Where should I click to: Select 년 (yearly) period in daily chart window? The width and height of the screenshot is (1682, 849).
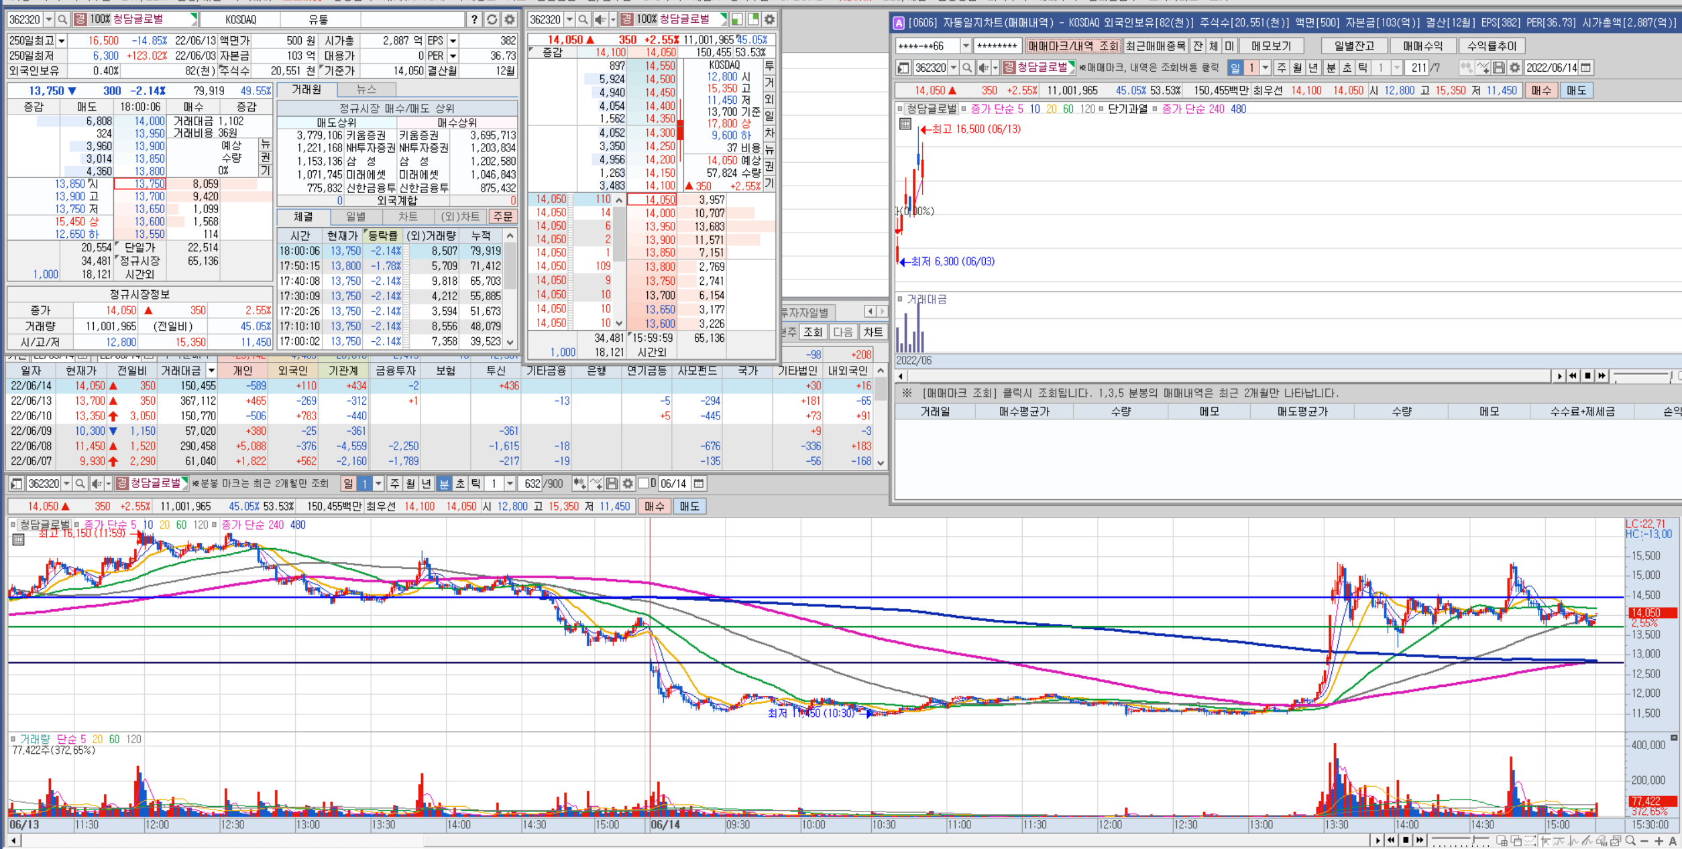pos(1313,68)
